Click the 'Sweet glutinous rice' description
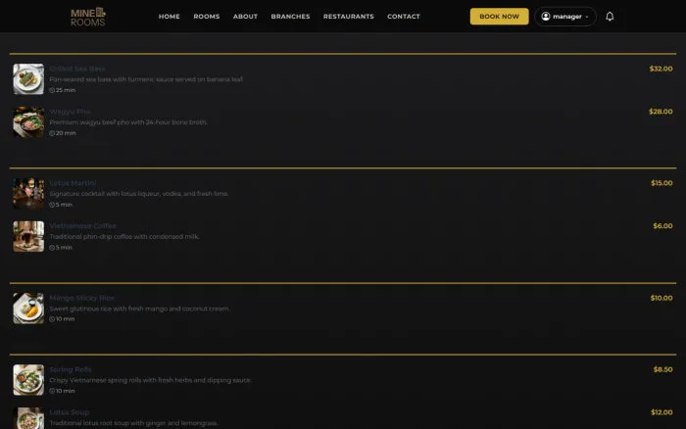The image size is (686, 429). tap(139, 309)
